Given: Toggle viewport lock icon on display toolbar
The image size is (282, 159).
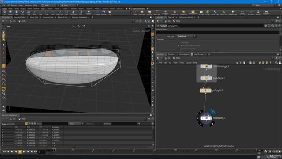Looking at the screenshot, I should click(152, 42).
